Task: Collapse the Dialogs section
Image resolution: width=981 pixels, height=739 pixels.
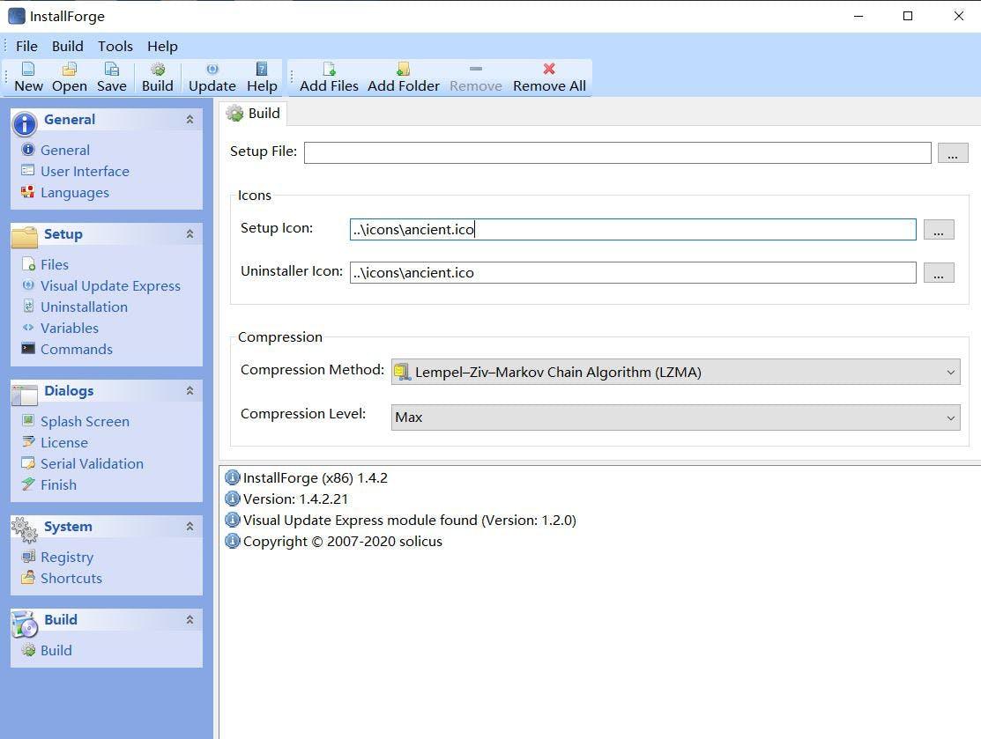Action: pyautogui.click(x=189, y=390)
